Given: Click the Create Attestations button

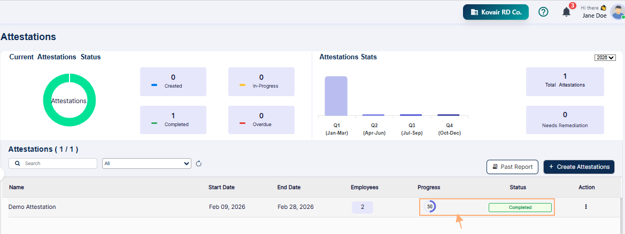Looking at the screenshot, I should pos(579,167).
